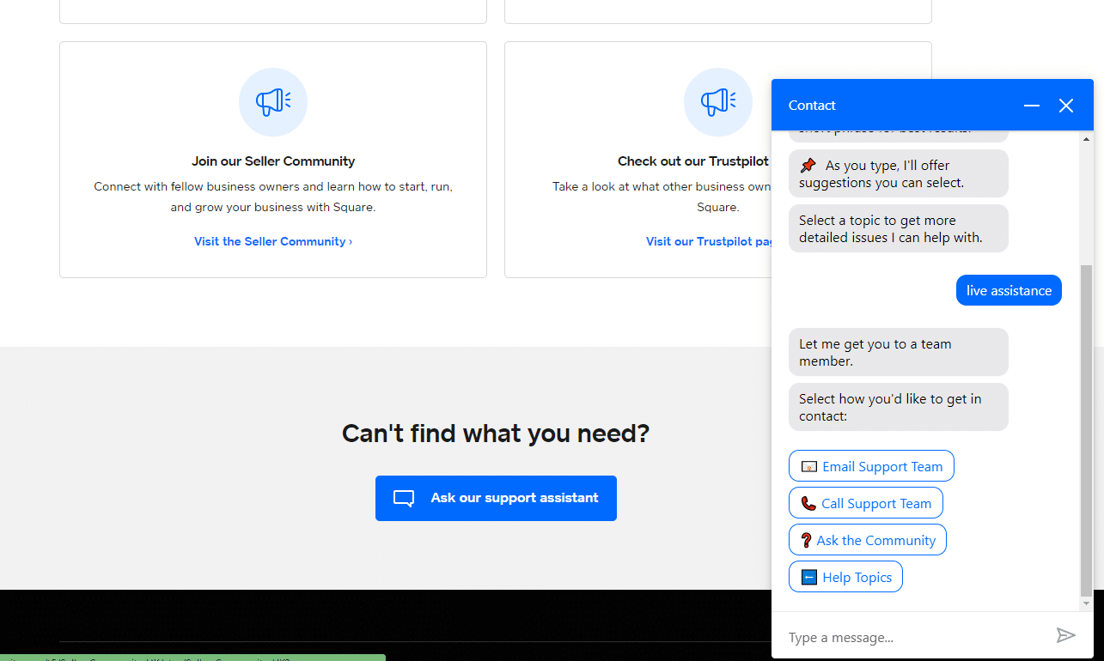This screenshot has width=1104, height=661.
Task: Close the Contact chat window
Action: pyautogui.click(x=1066, y=106)
